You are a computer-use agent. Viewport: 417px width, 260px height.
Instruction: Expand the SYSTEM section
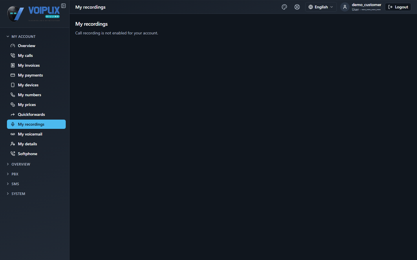point(16,194)
